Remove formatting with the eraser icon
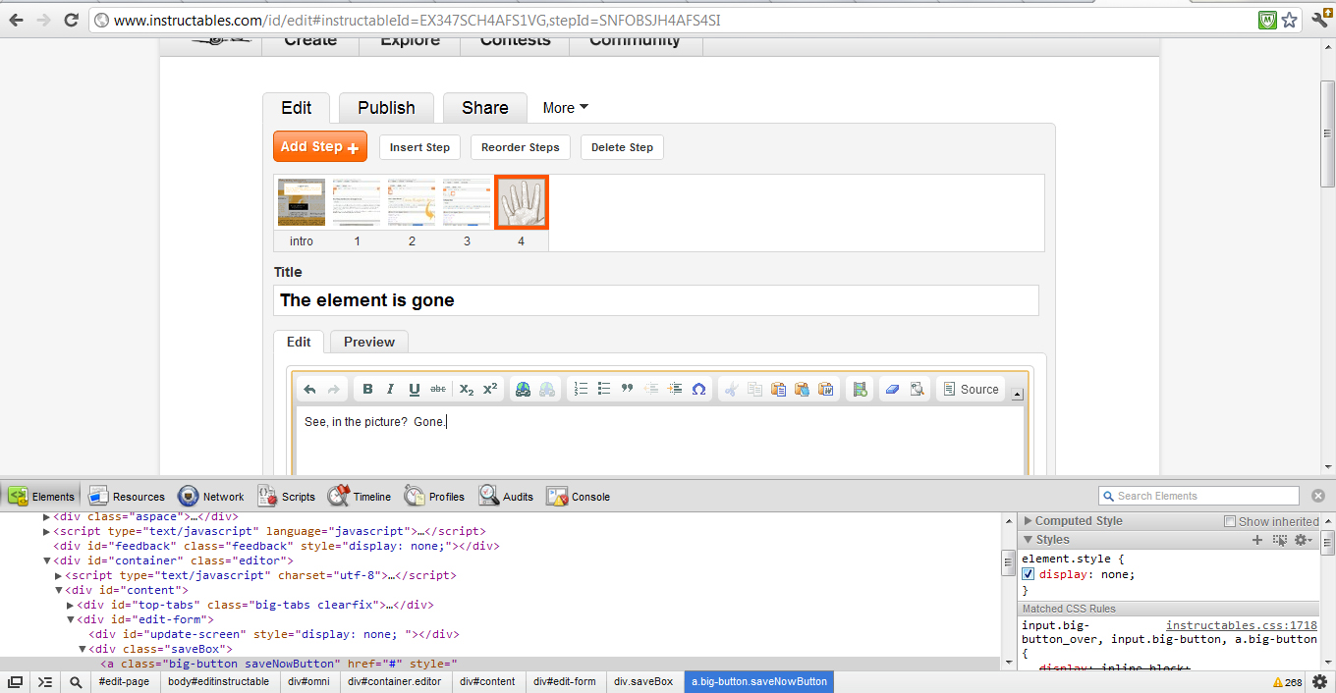This screenshot has height=693, width=1336. click(x=893, y=390)
